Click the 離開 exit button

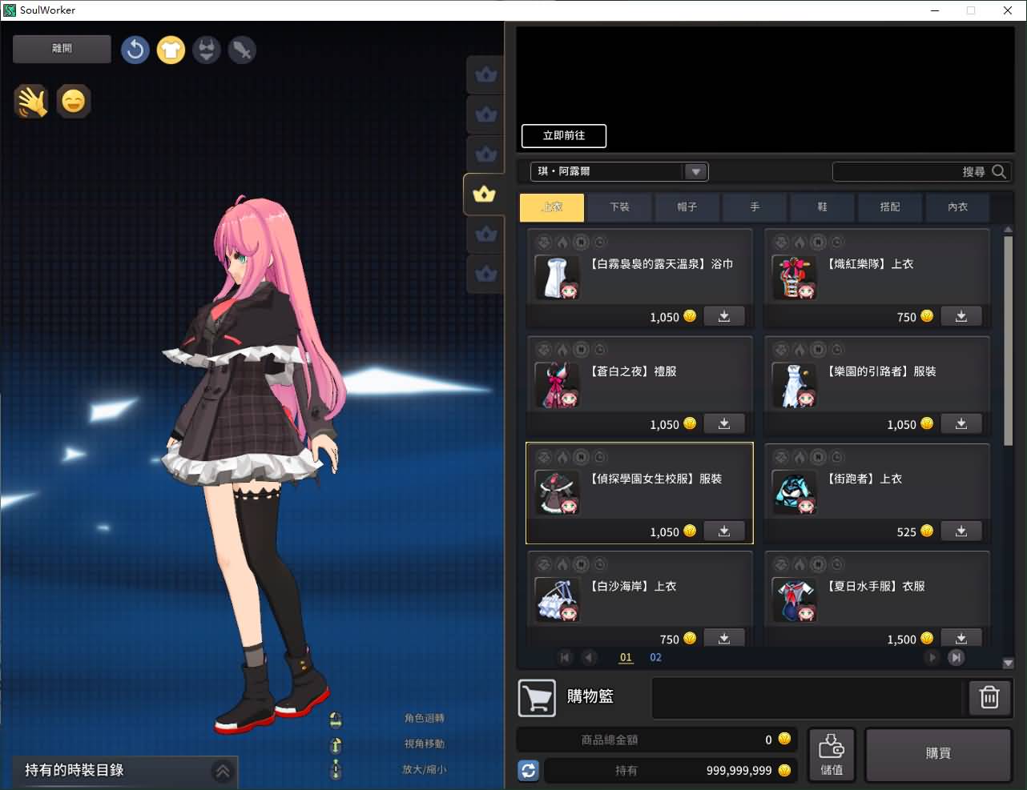point(62,49)
